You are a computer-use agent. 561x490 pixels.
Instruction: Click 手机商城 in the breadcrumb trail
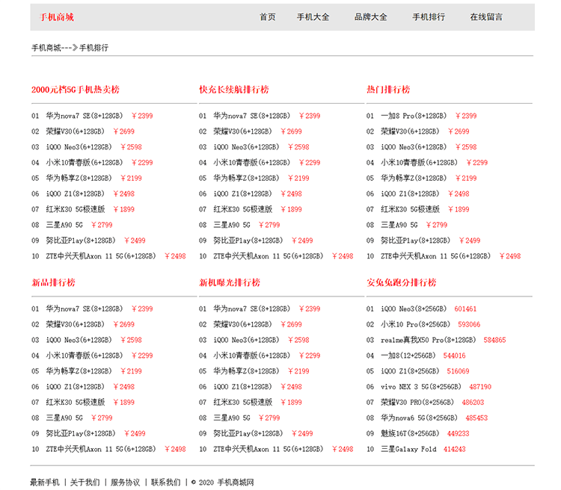(46, 48)
